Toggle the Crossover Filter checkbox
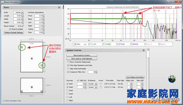The image size is (183, 105). coord(68,72)
